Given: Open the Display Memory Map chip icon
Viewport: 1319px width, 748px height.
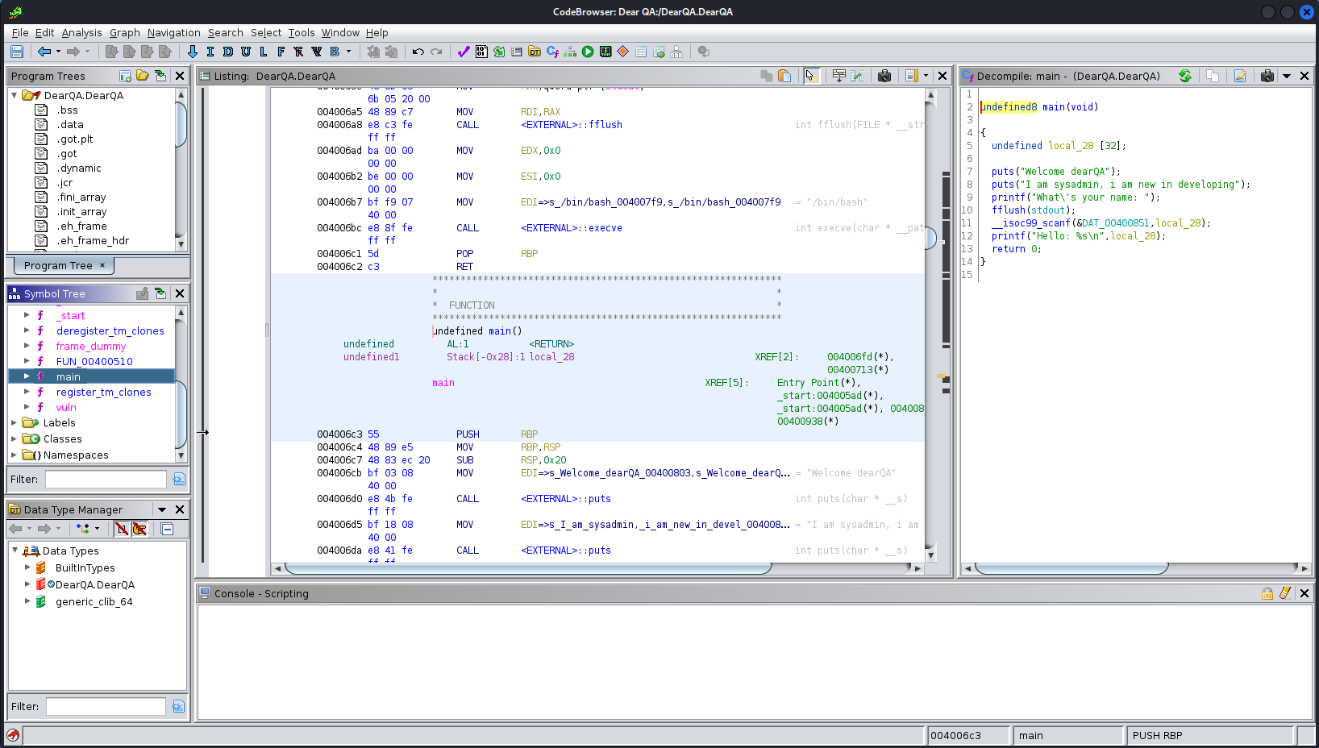Looking at the screenshot, I should pos(605,52).
